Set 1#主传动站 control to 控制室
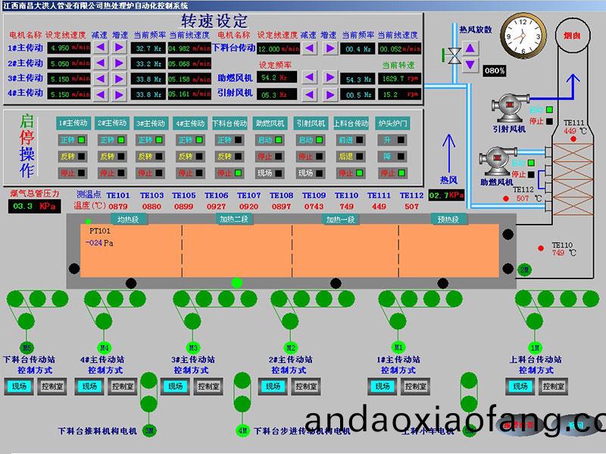This screenshot has width=606, height=454. (415, 386)
